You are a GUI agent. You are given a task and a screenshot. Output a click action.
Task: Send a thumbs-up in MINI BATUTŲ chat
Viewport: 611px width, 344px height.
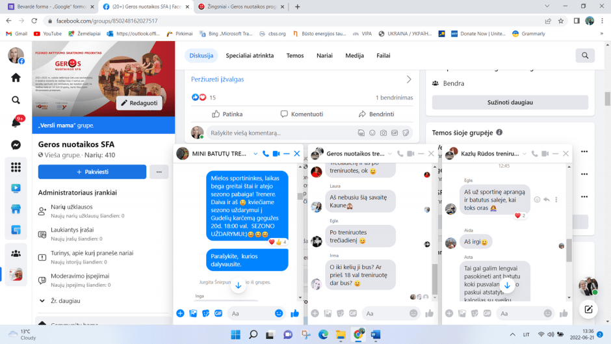(294, 313)
